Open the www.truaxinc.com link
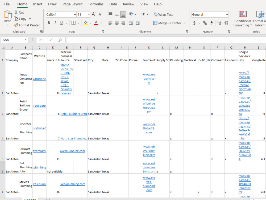This screenshot has width=266, height=200. [x=149, y=79]
